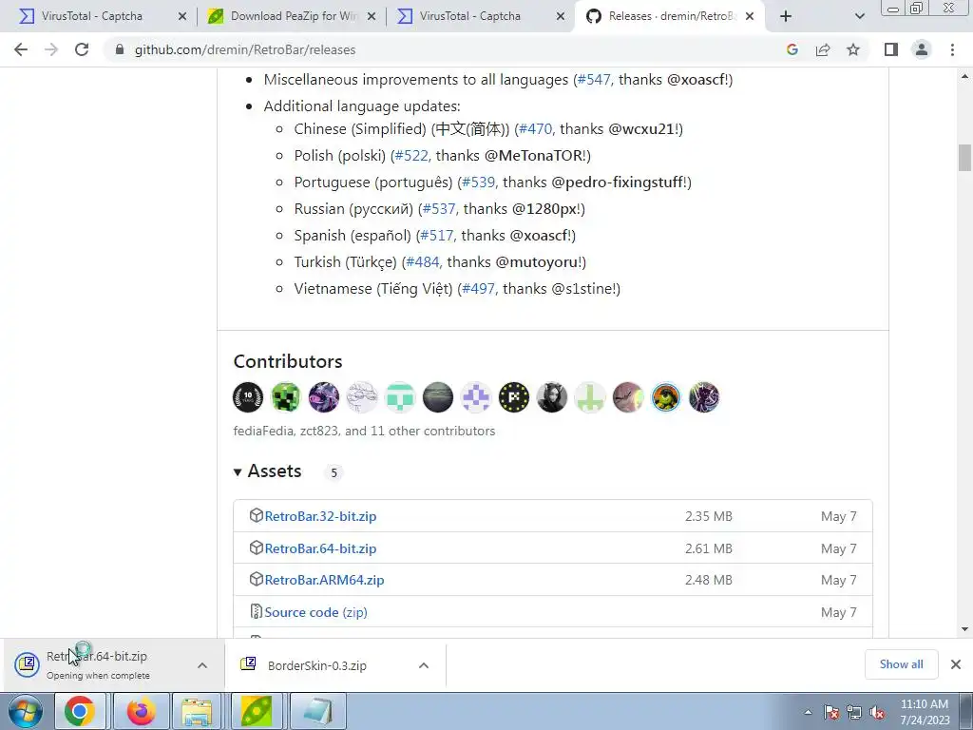Viewport: 973px width, 730px height.
Task: Click the Google icon in address bar
Action: [x=792, y=49]
